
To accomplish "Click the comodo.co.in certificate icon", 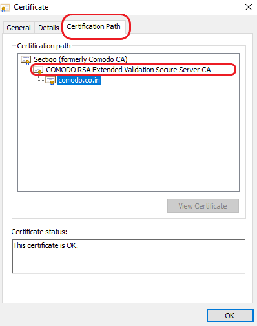I will coord(50,81).
